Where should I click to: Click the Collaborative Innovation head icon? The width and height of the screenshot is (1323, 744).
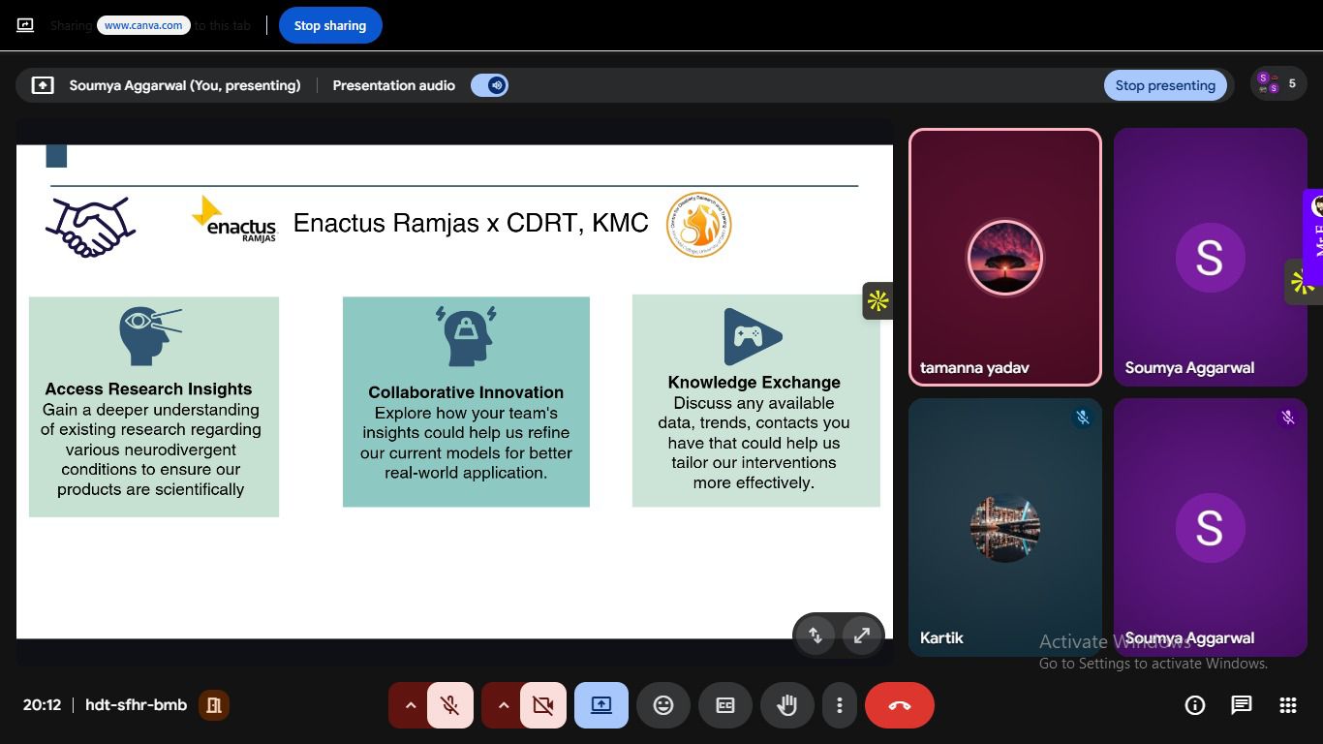pyautogui.click(x=466, y=335)
